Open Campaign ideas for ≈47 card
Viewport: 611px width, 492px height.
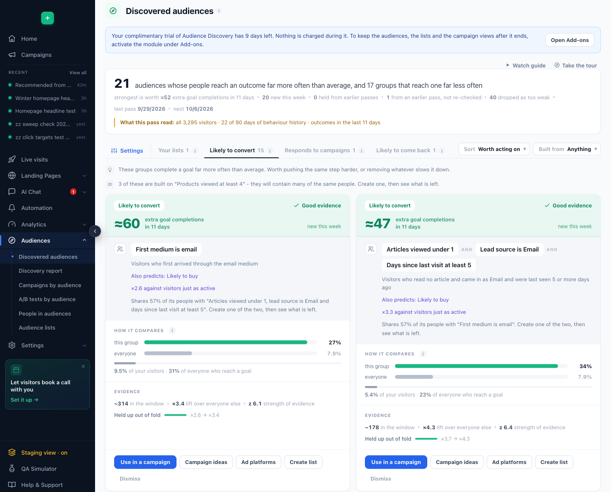[x=457, y=462]
